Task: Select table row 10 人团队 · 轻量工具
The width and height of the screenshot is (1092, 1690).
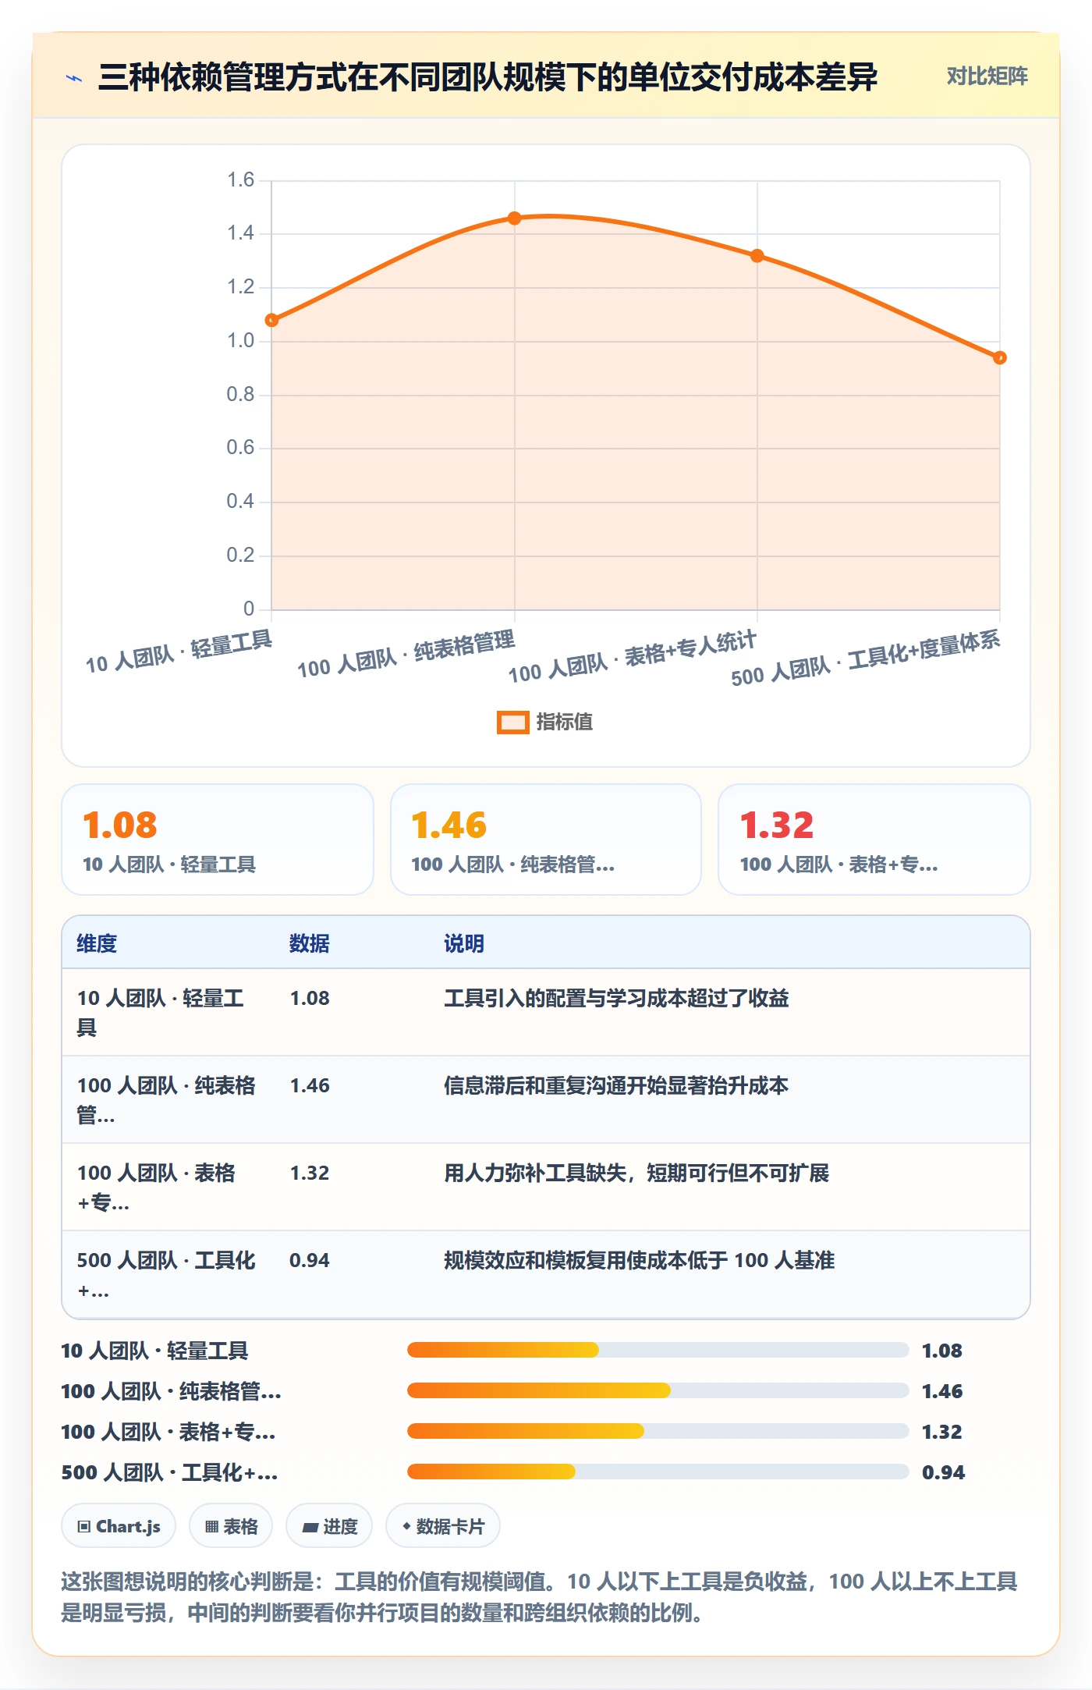Action: [546, 1013]
